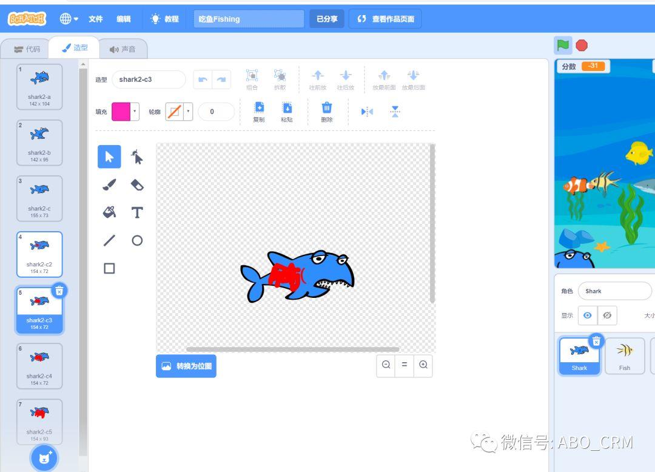This screenshot has height=472, width=655.
Task: Select costume shark2-c2 thumbnail
Action: pyautogui.click(x=39, y=255)
